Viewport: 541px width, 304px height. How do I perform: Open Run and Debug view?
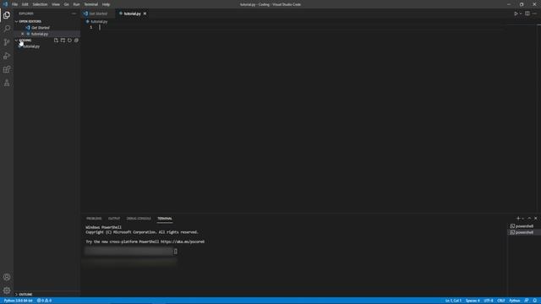pos(7,56)
